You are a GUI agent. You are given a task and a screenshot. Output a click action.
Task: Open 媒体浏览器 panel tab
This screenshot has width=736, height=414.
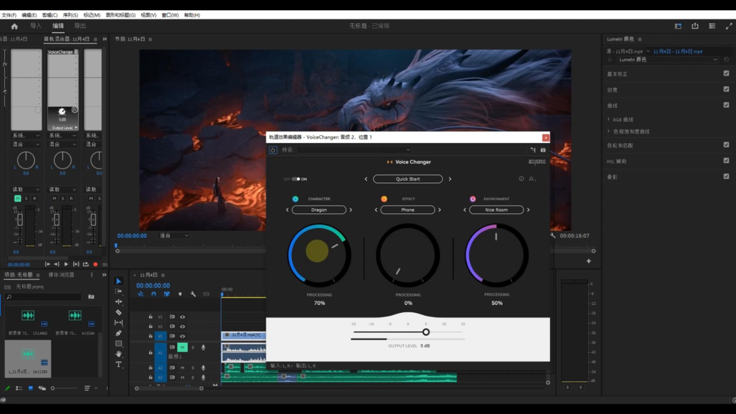61,275
